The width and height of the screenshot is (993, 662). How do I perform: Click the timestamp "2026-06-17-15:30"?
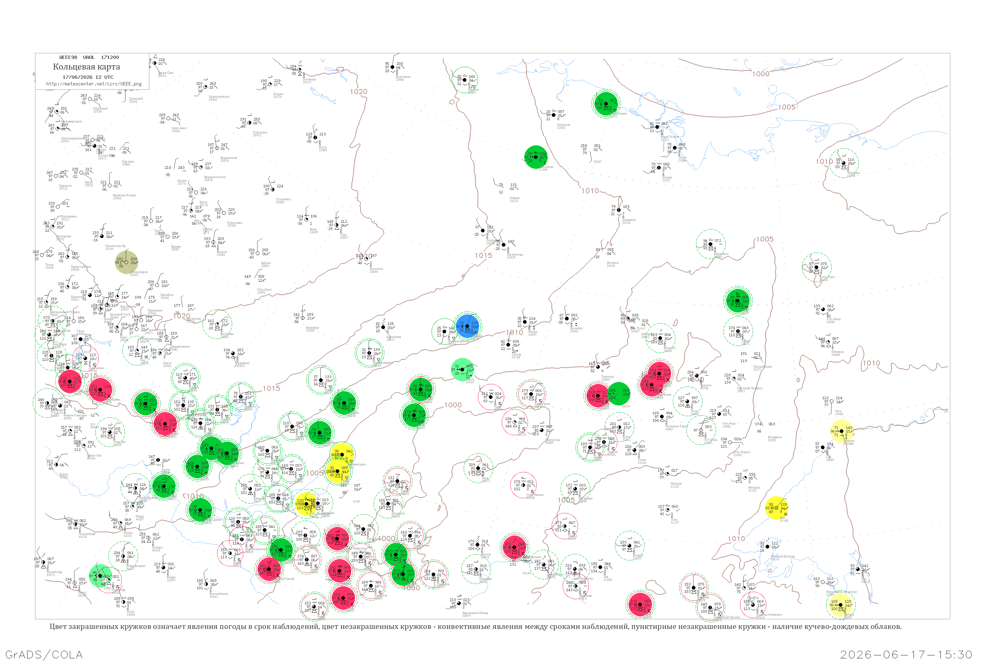[x=907, y=655]
